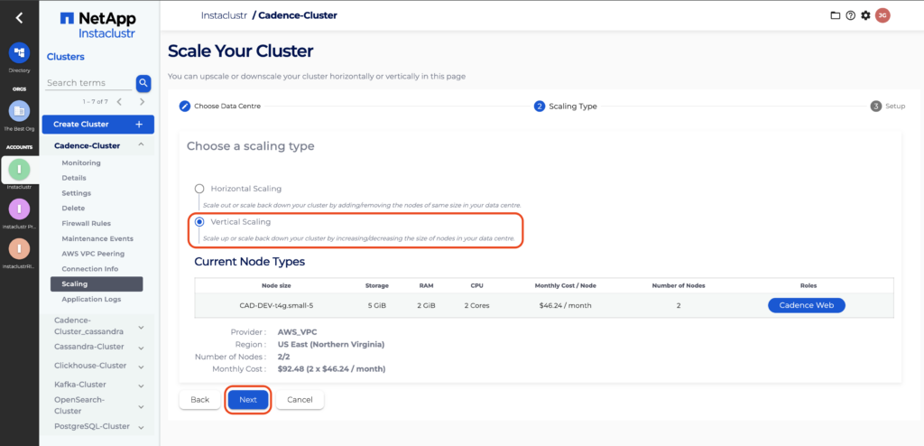Go to next page of cluster list
The width and height of the screenshot is (924, 446).
(x=142, y=102)
